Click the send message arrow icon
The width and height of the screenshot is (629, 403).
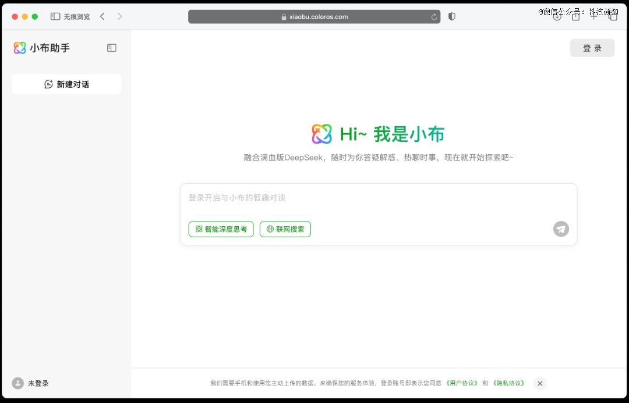(x=561, y=229)
